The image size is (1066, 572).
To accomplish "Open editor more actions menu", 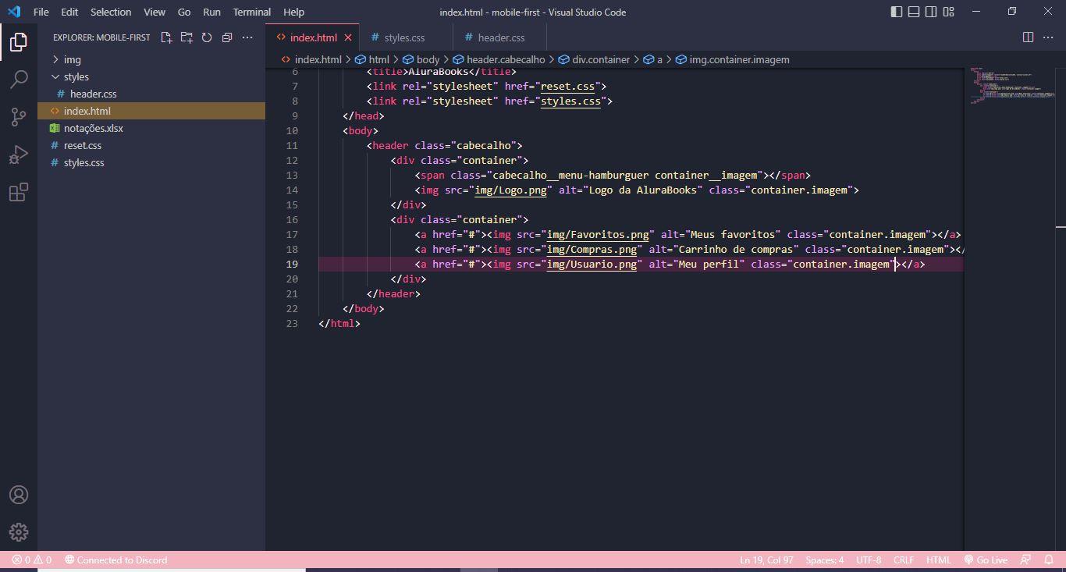I will pyautogui.click(x=1049, y=37).
